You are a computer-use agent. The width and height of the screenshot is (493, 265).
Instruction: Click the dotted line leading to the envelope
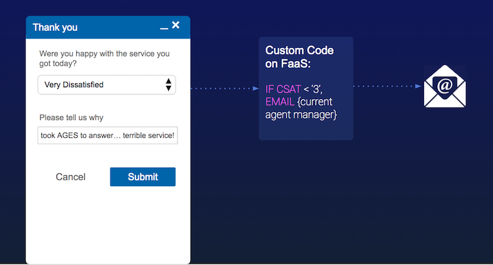point(385,86)
